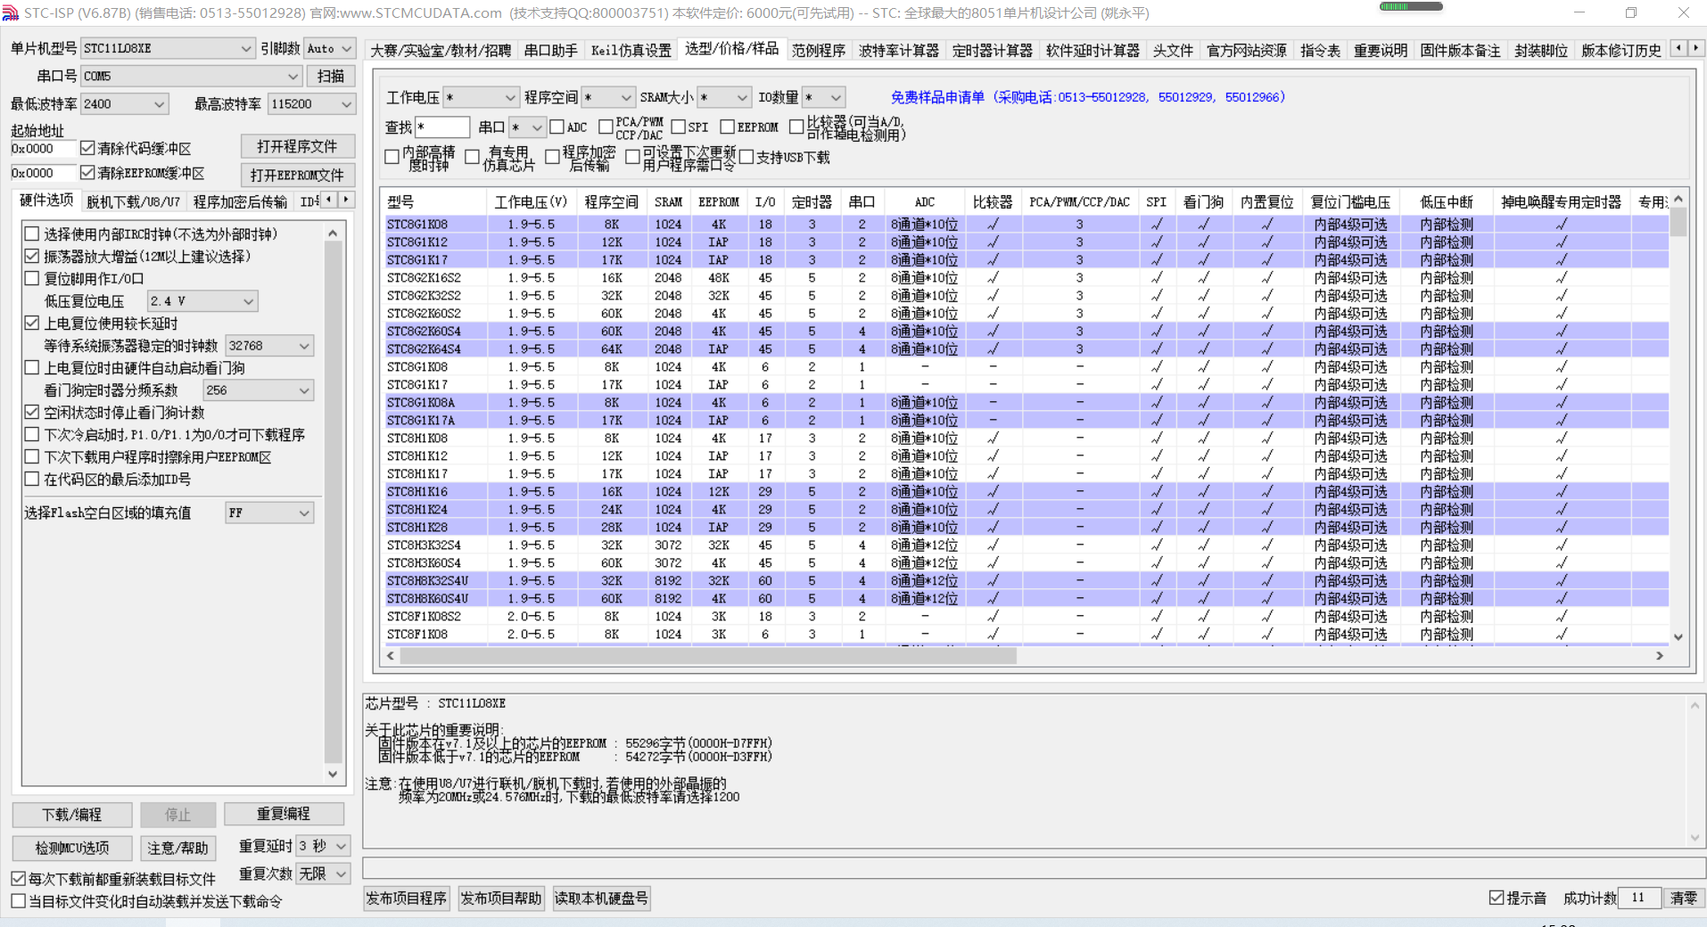Open the 低压复位电压 2.4 V dropdown
The width and height of the screenshot is (1707, 927).
[x=202, y=301]
